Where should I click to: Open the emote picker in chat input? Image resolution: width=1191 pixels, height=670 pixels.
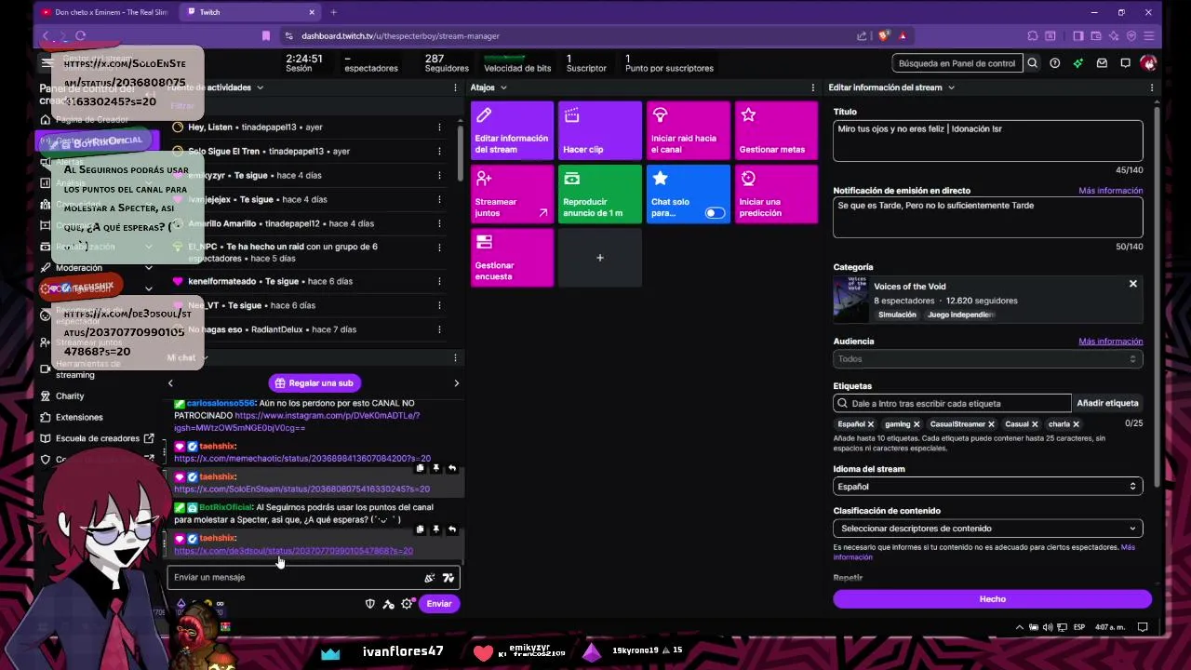point(448,578)
